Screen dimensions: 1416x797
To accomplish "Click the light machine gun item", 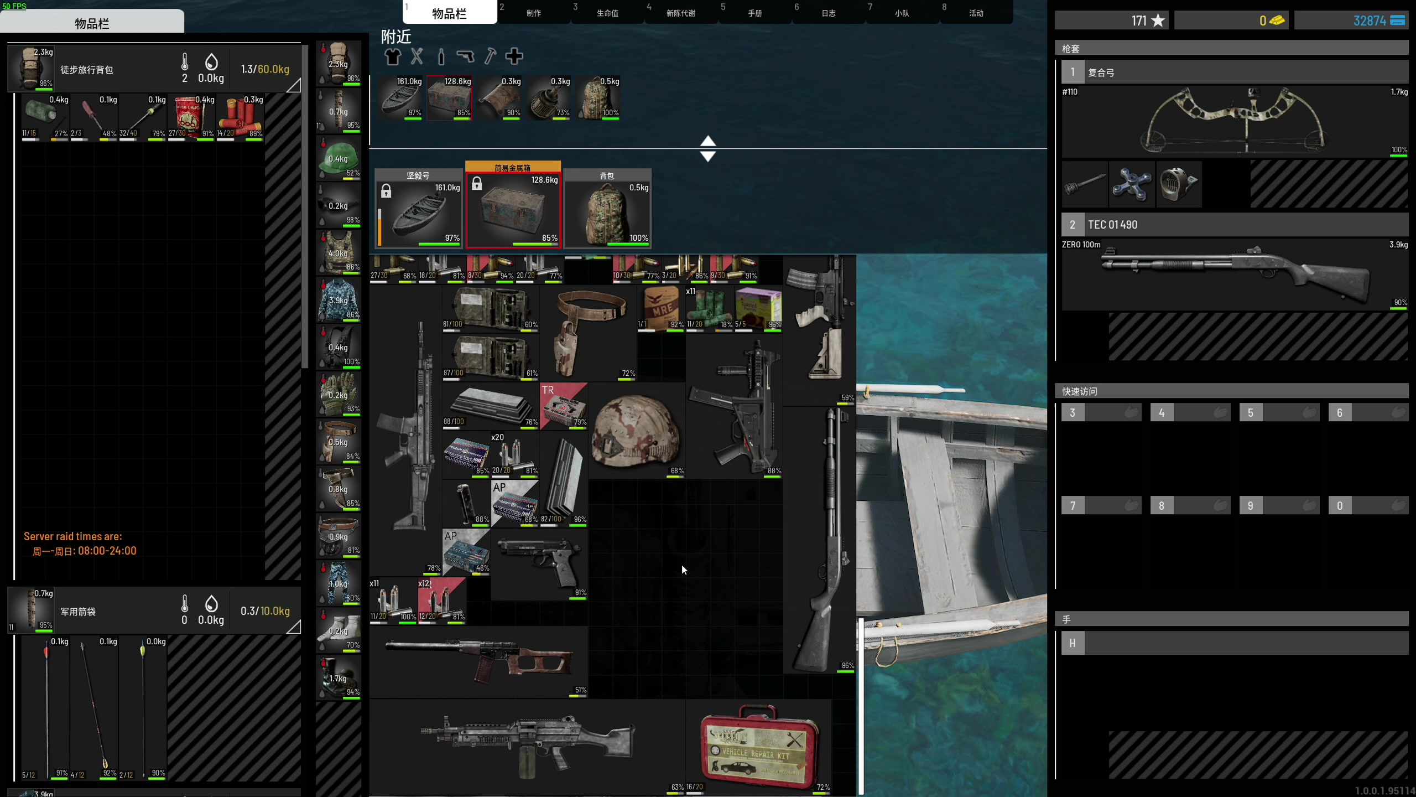I will pyautogui.click(x=527, y=747).
